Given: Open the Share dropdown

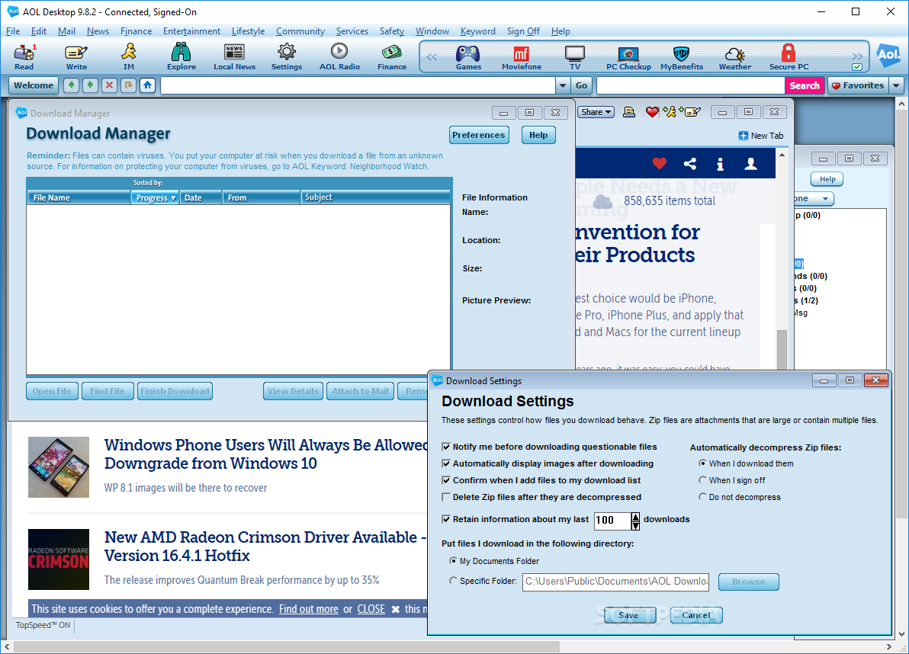Looking at the screenshot, I should (x=596, y=112).
